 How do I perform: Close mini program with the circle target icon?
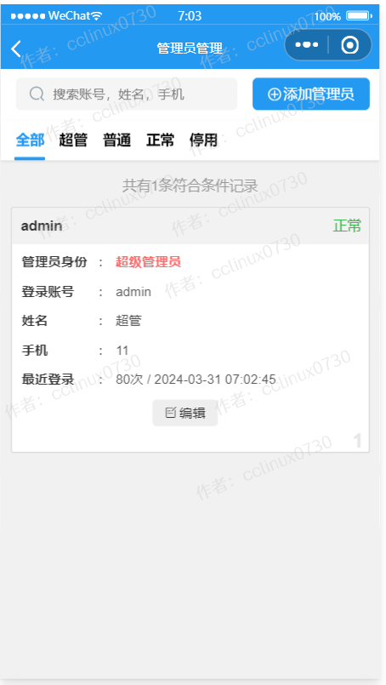(349, 44)
